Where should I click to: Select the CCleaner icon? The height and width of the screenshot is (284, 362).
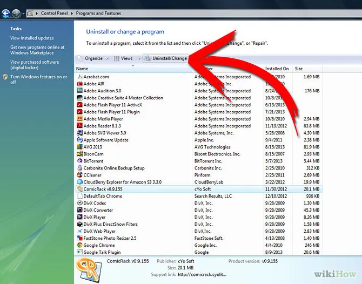pyautogui.click(x=79, y=175)
